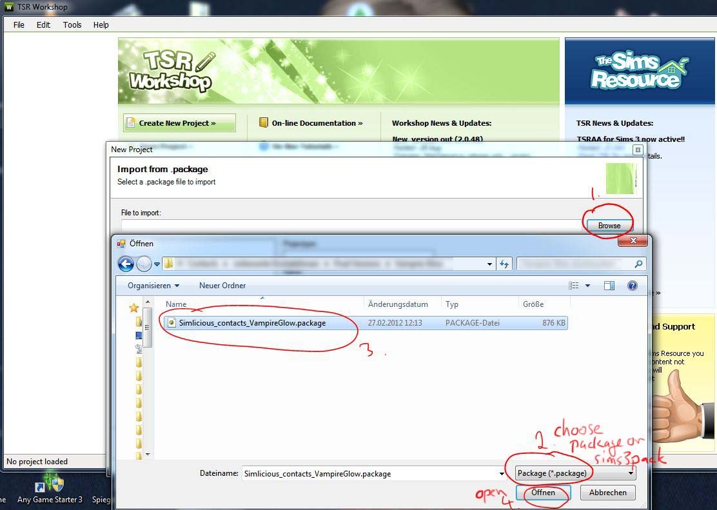The height and width of the screenshot is (510, 717).
Task: Expand the address bar path history dropdown
Action: (x=489, y=264)
